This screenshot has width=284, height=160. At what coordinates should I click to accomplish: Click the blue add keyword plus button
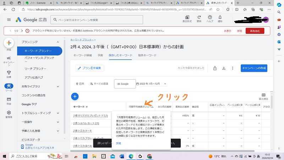click(75, 96)
